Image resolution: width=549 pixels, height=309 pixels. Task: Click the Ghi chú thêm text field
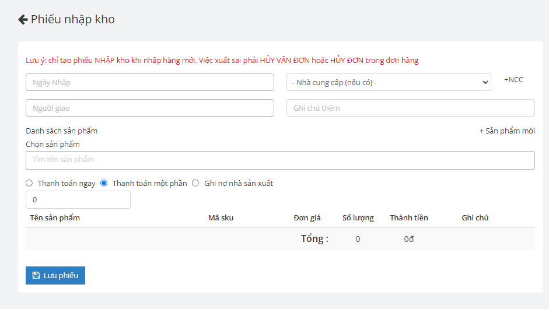pyautogui.click(x=410, y=108)
